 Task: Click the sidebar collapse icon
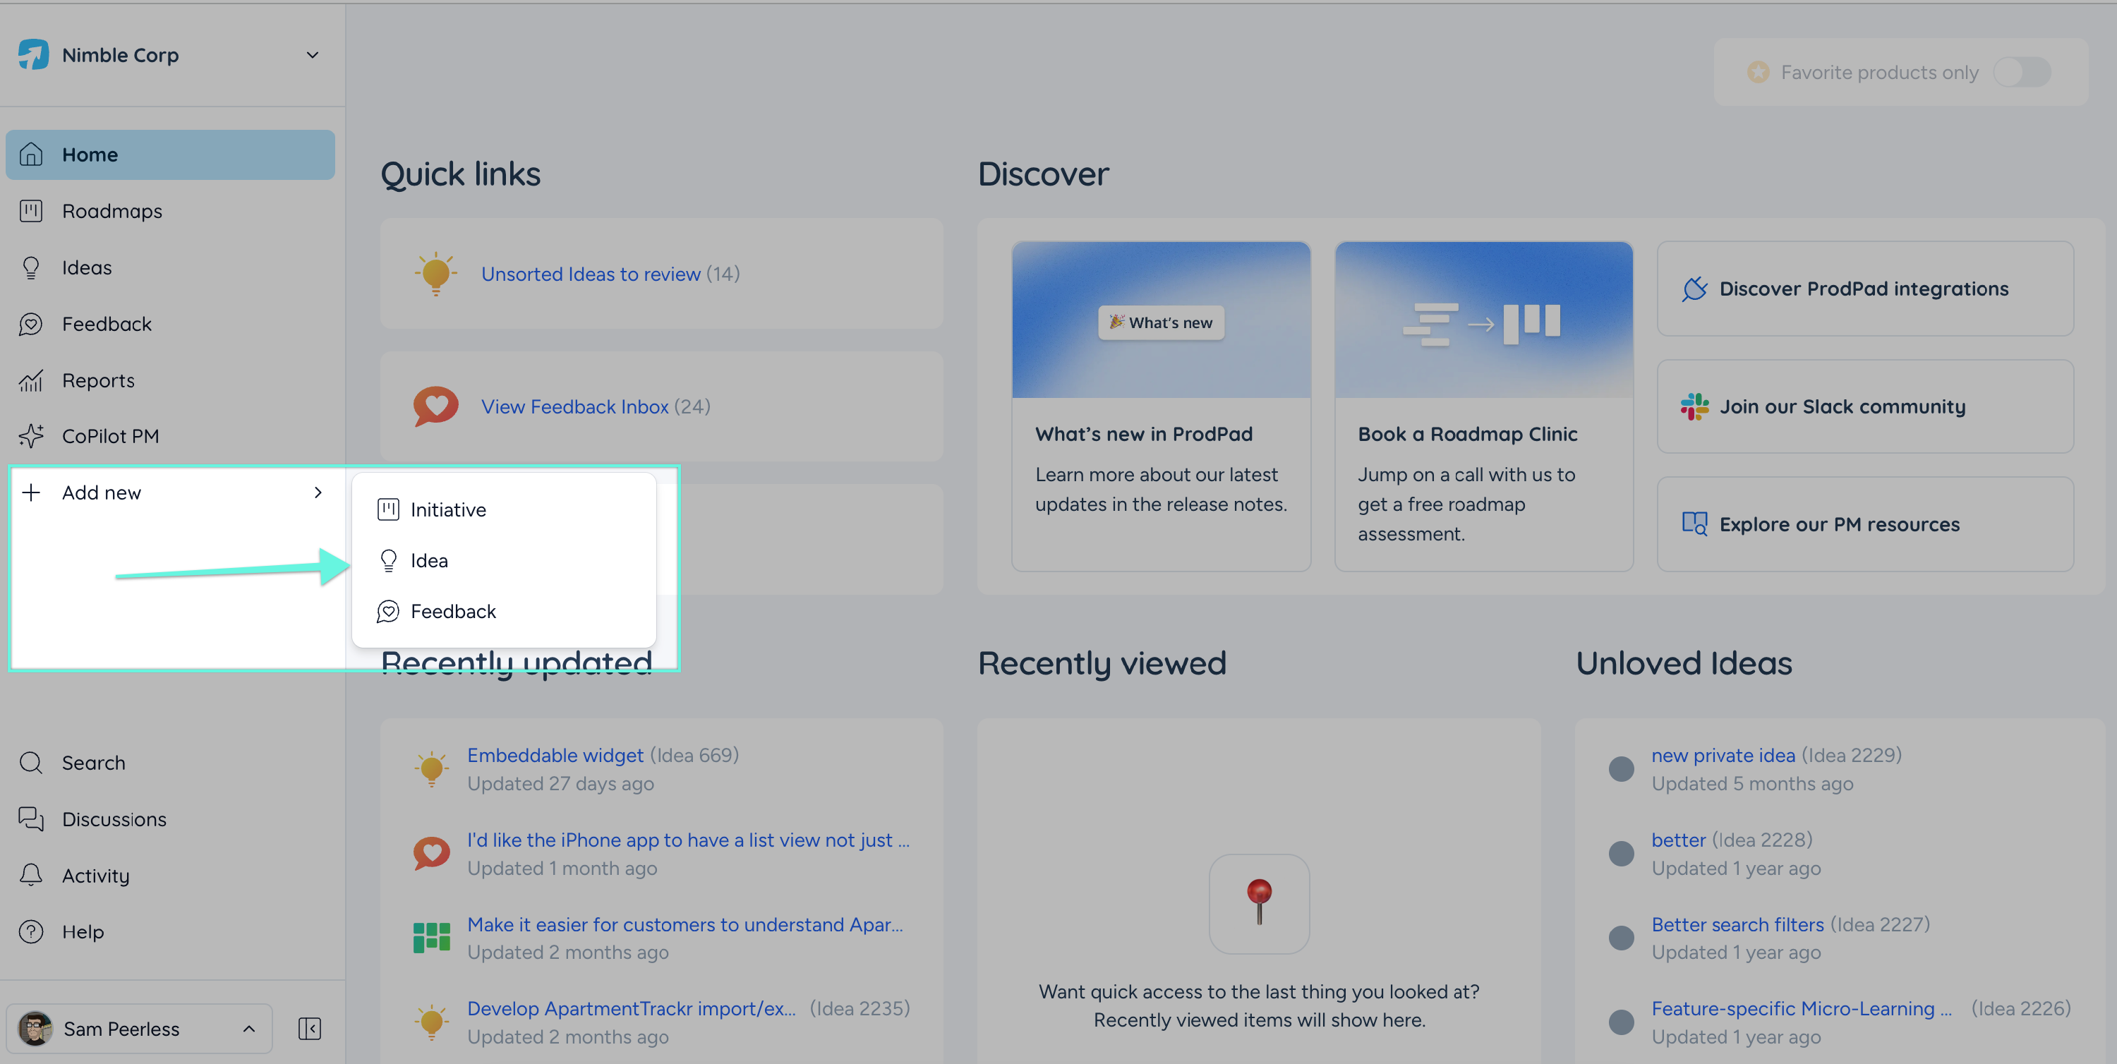310,1028
